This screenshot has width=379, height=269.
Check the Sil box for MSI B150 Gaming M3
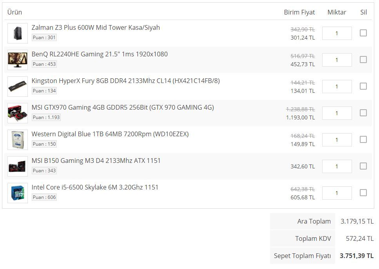click(363, 166)
